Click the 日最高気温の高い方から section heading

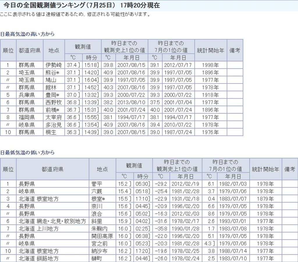pyautogui.click(x=27, y=34)
